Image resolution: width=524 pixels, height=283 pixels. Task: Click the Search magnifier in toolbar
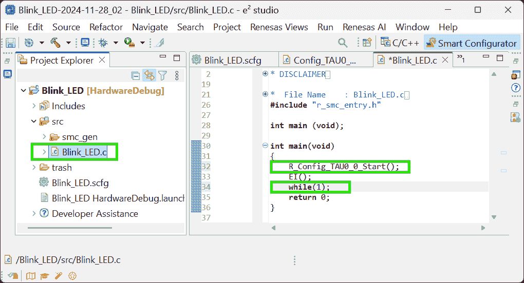point(343,43)
